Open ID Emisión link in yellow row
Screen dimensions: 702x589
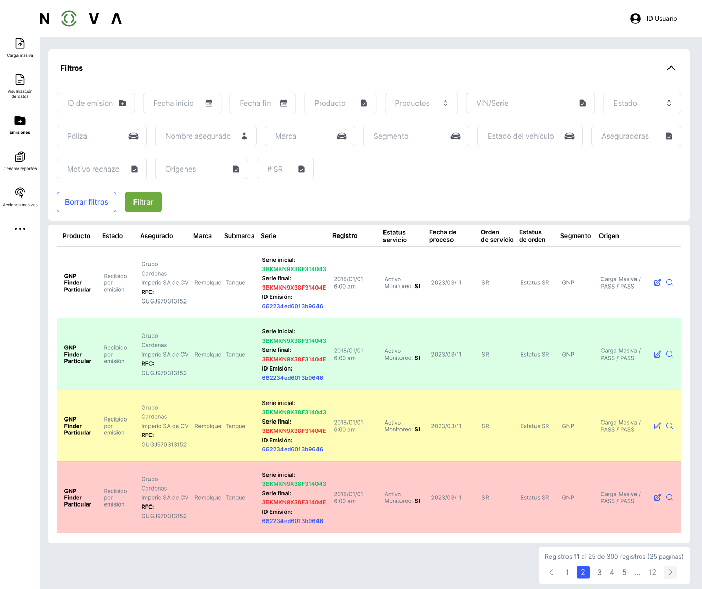coord(292,449)
